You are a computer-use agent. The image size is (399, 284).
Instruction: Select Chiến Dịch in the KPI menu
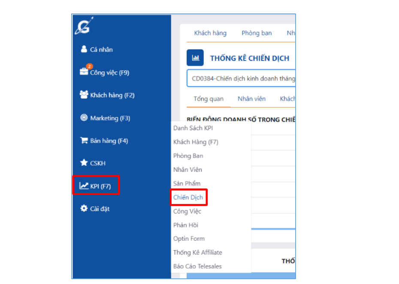(x=188, y=197)
